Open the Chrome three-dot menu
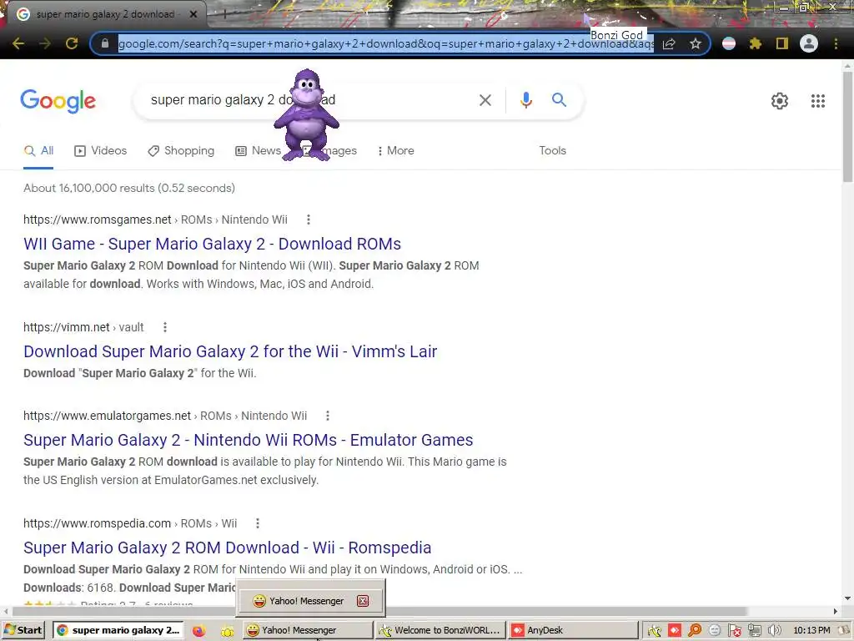The height and width of the screenshot is (641, 854). pos(836,43)
